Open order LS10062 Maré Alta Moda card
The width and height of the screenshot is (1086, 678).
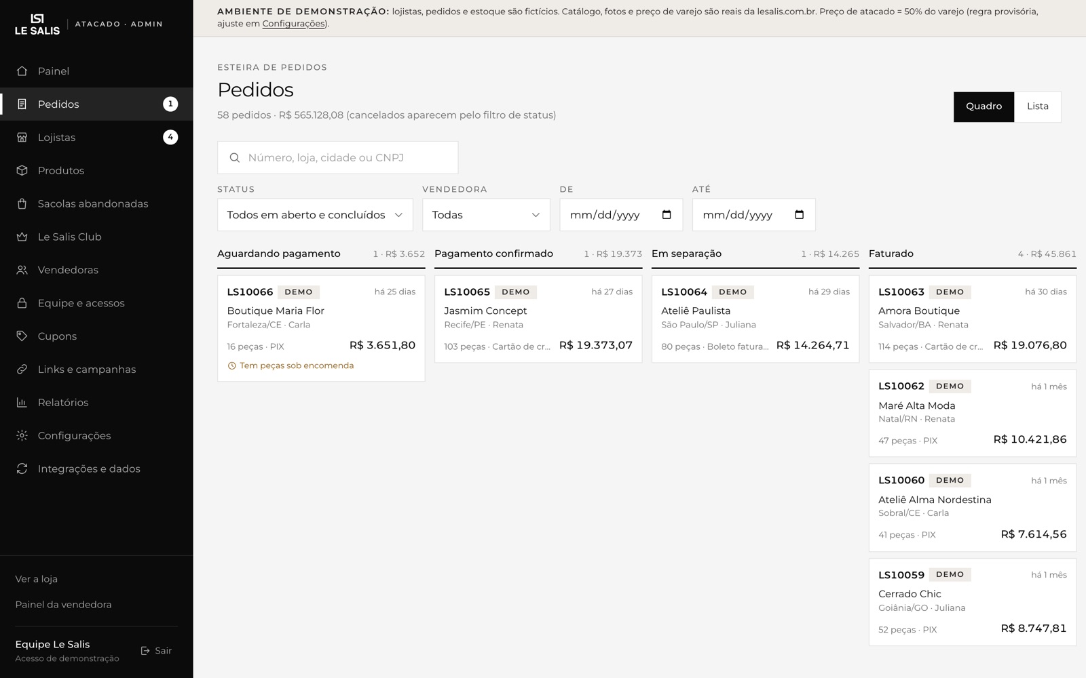pos(973,414)
